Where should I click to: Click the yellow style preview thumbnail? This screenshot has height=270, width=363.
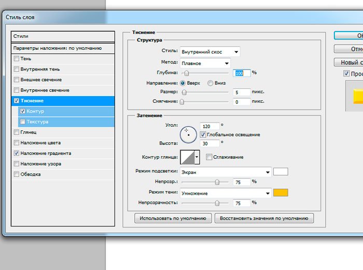point(355,96)
